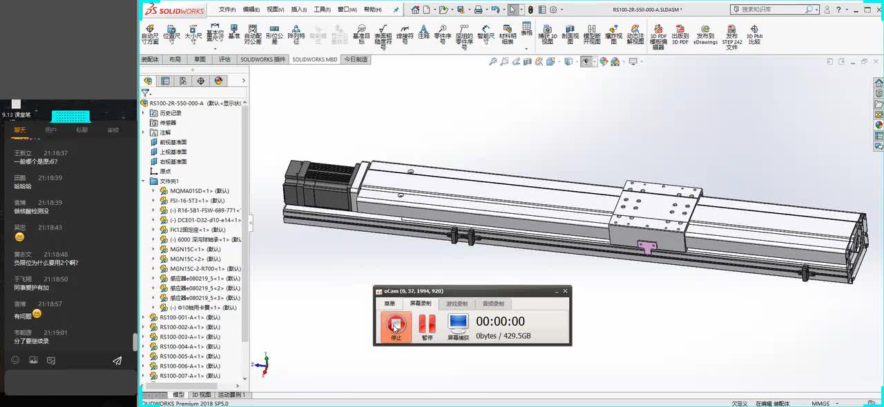884x407 pixels.
Task: Expand 历史记录 (History) tree node
Action: point(144,113)
